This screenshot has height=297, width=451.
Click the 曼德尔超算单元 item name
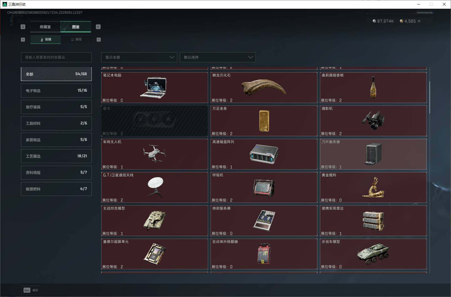pyautogui.click(x=116, y=242)
